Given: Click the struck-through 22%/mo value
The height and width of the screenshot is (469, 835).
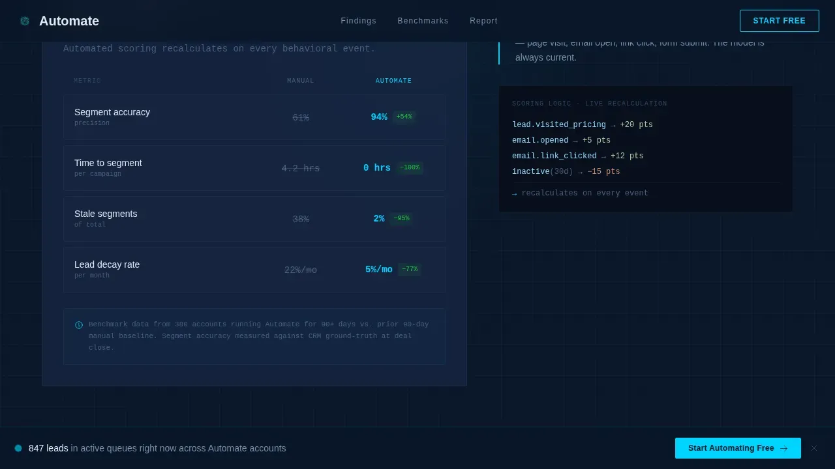Looking at the screenshot, I should point(301,270).
